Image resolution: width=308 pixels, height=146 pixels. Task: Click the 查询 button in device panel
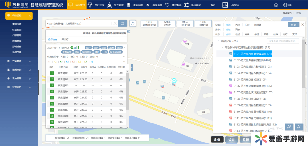[293, 25]
